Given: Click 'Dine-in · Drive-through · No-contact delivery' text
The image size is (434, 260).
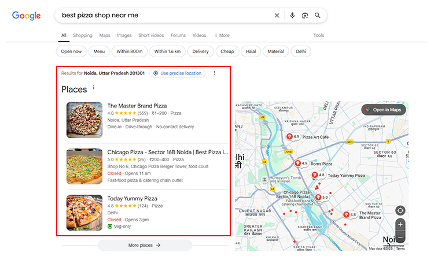Looking at the screenshot, I should click(150, 127).
